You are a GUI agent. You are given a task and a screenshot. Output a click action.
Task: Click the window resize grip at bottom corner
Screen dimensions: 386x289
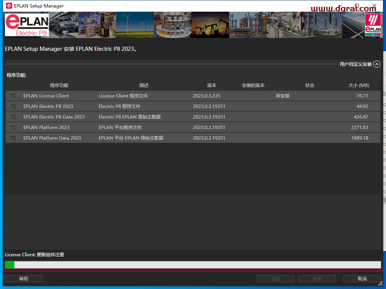coord(380,283)
